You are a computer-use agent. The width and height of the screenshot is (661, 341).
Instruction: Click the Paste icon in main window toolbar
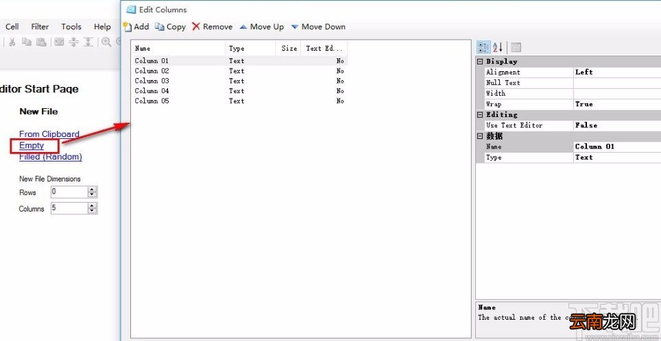point(41,42)
